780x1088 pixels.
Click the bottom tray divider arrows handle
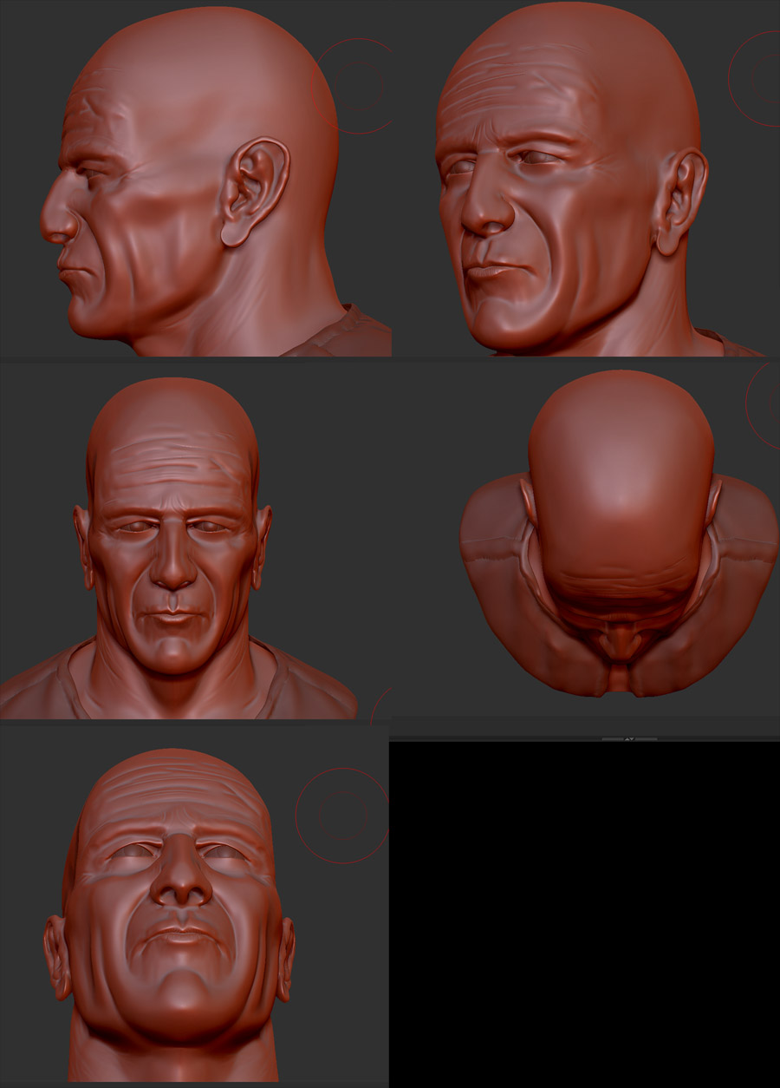629,739
